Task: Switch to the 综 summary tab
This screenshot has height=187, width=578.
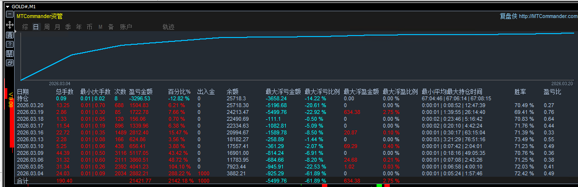Action: coord(25,27)
